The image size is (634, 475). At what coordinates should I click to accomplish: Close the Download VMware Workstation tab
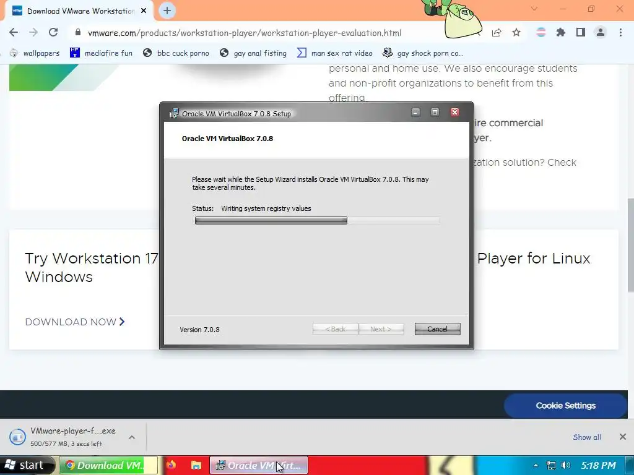point(144,11)
